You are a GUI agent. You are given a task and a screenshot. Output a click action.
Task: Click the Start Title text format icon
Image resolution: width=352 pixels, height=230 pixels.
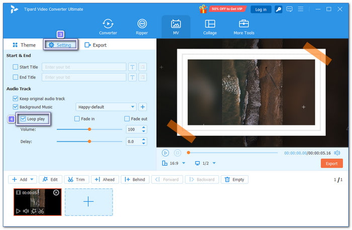(132, 67)
